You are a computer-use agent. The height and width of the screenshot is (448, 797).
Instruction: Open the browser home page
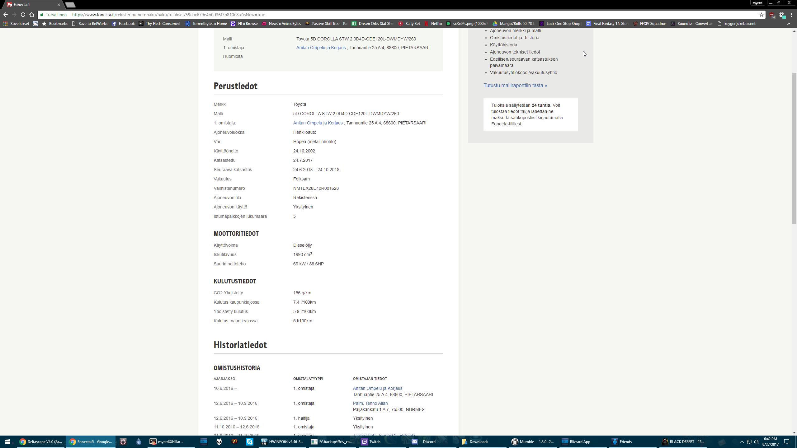(x=32, y=15)
